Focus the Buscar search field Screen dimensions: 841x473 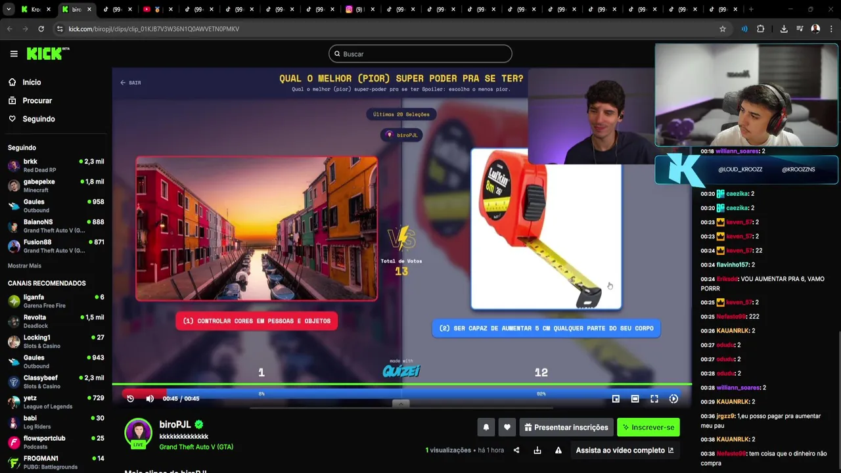420,54
